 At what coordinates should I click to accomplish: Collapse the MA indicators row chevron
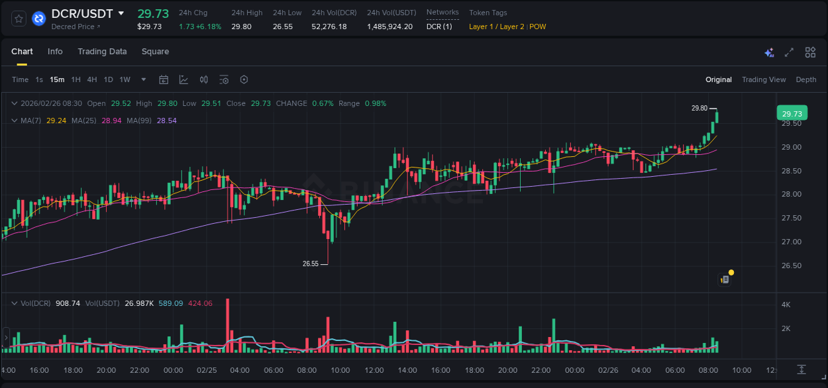14,121
